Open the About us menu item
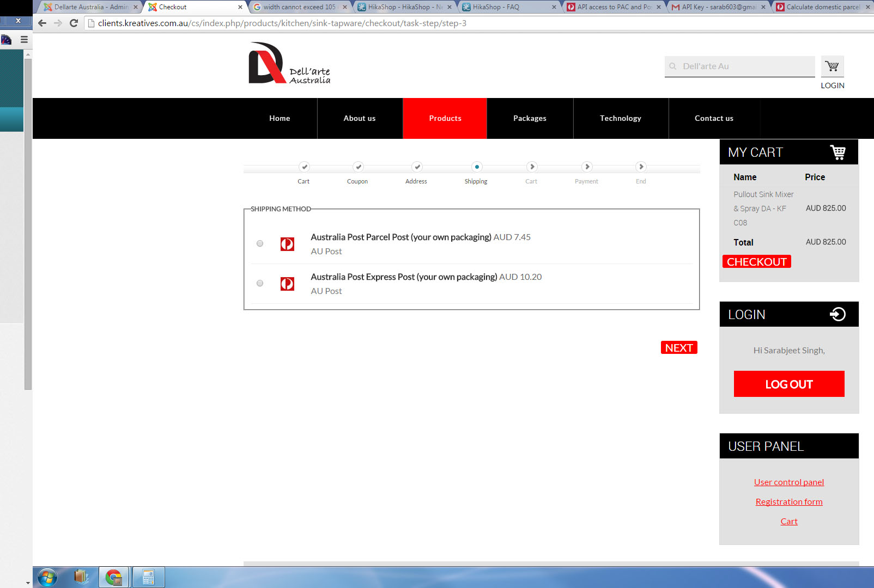Viewport: 874px width, 588px height. tap(360, 118)
